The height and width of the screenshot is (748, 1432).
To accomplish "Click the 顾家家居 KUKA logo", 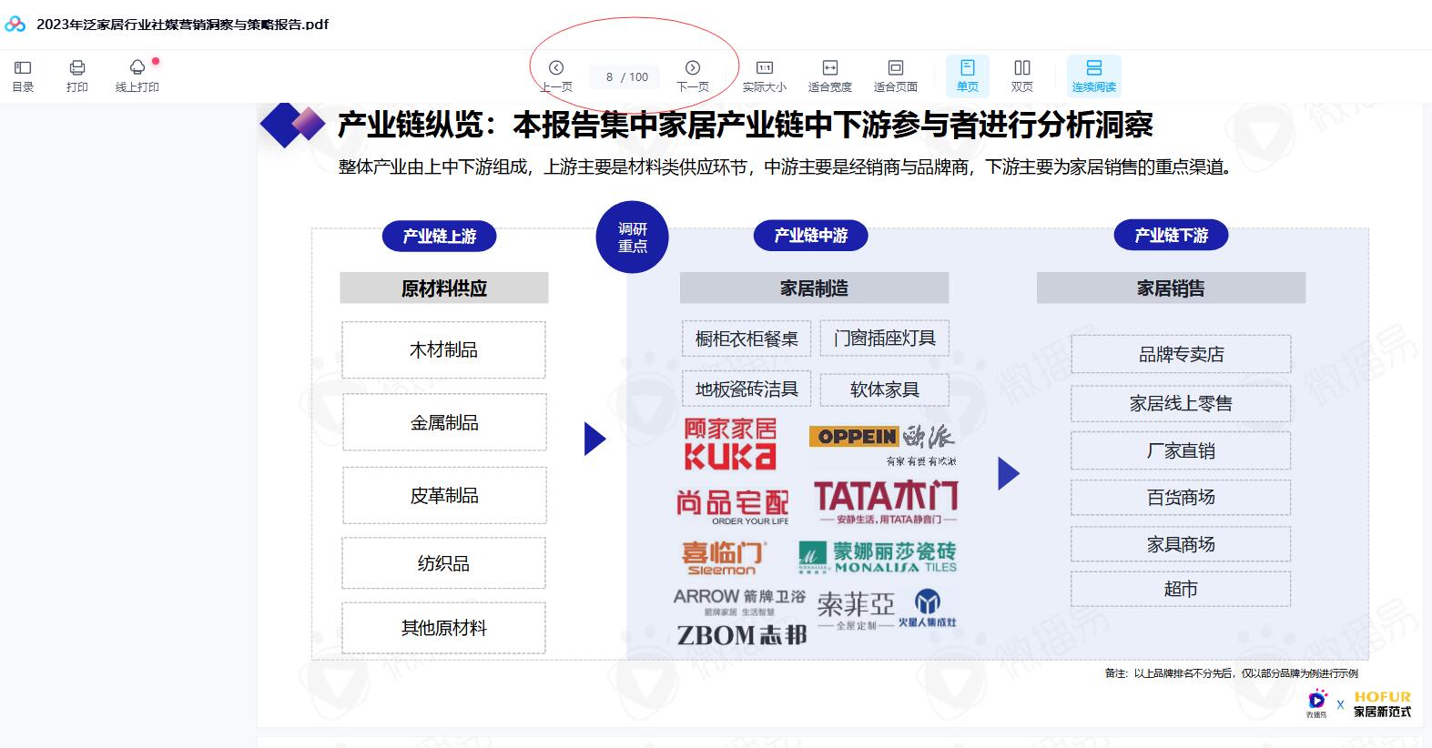I will (731, 443).
